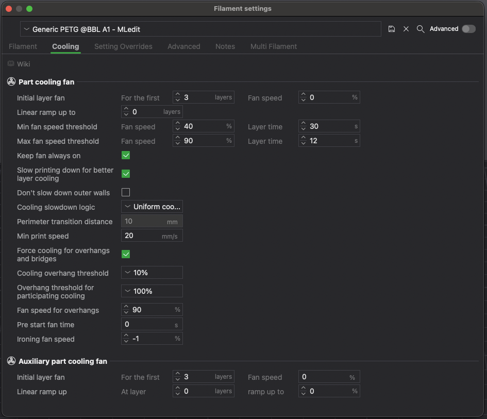The width and height of the screenshot is (487, 419).
Task: Click Part cooling Initial layer Fan speed field
Action: [329, 97]
